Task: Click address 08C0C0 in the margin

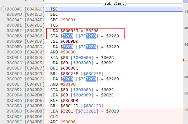Action: tap(14, 52)
